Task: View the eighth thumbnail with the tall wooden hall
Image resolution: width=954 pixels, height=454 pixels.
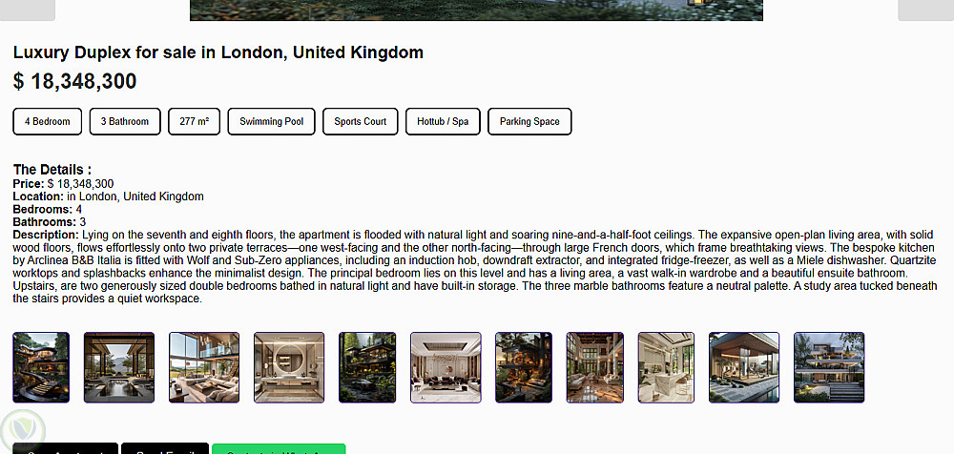Action: point(595,367)
